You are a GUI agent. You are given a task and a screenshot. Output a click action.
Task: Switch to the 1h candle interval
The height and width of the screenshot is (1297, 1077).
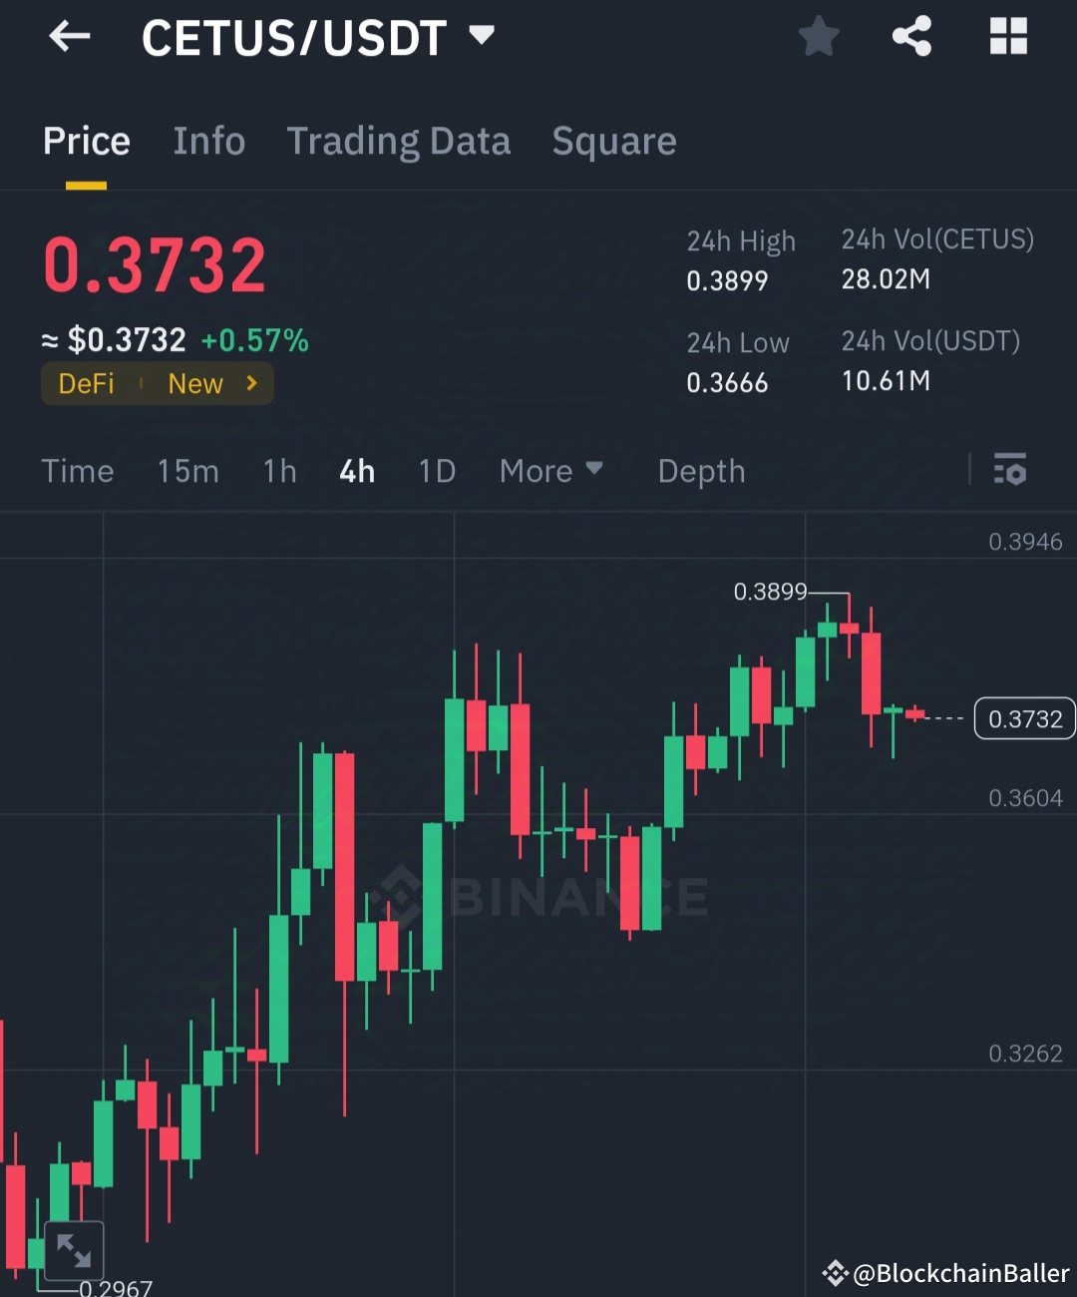[x=279, y=470]
